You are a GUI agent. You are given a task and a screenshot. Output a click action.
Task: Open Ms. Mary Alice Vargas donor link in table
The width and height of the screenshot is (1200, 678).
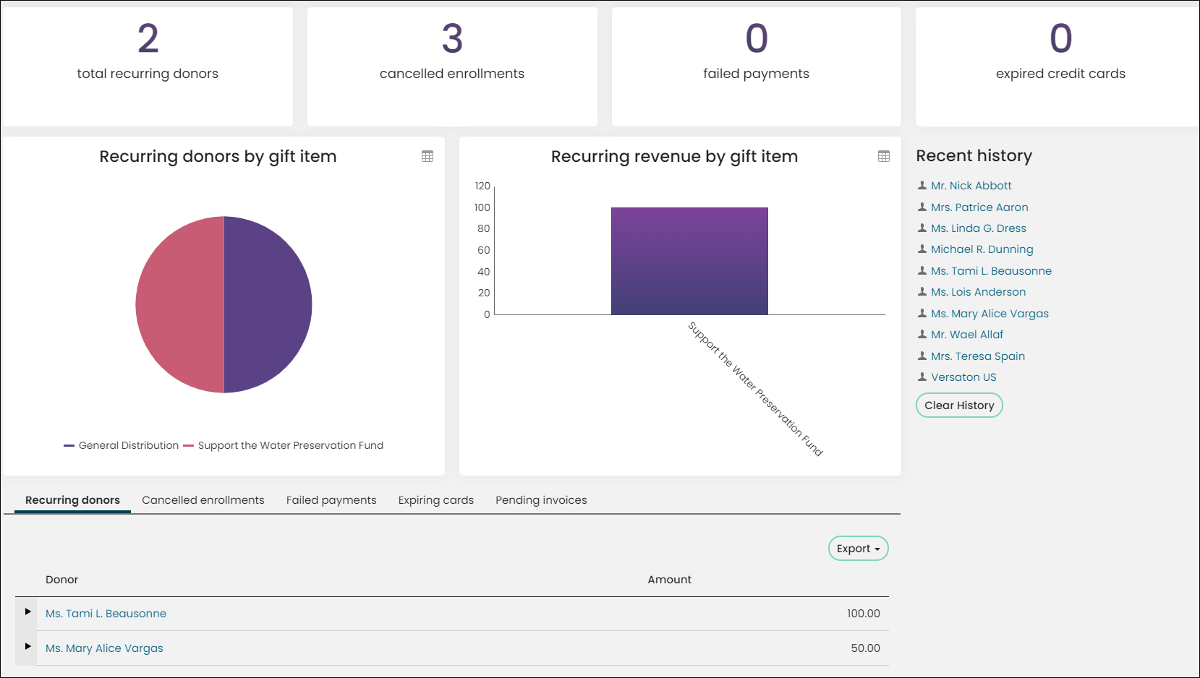104,648
